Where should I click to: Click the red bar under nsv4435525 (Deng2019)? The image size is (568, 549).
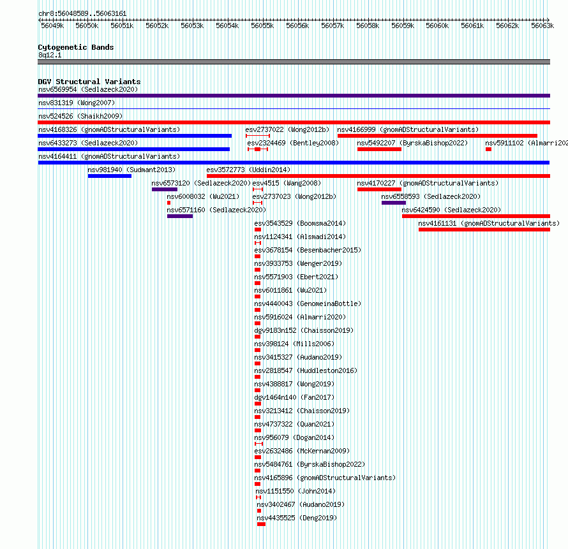[x=261, y=524]
